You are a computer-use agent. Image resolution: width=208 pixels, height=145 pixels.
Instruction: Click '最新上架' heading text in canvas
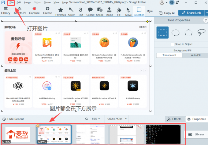(x=10, y=70)
